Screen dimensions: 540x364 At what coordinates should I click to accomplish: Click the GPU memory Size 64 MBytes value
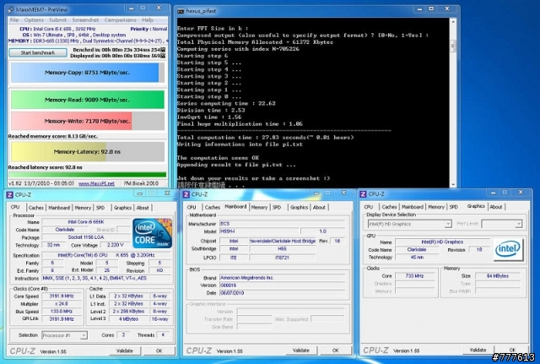point(498,276)
